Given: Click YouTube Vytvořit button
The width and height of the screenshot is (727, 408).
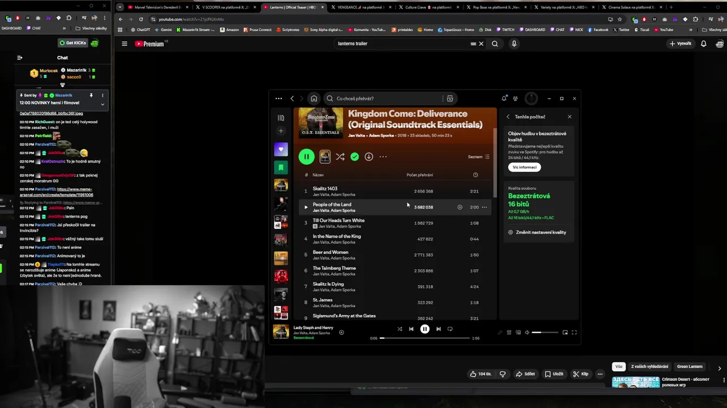Looking at the screenshot, I should click(x=680, y=44).
